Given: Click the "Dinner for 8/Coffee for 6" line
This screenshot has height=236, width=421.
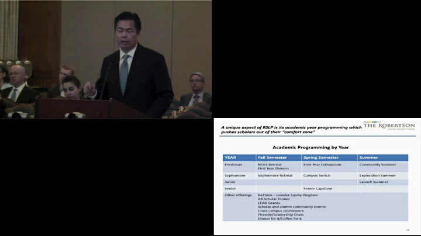Looking at the screenshot, I should click(279, 218).
